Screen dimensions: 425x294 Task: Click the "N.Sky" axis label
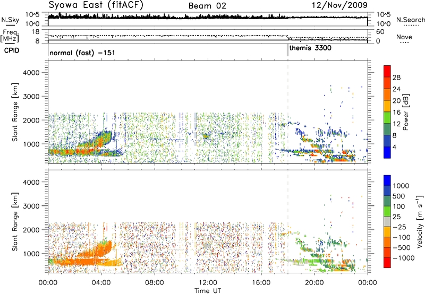10,20
